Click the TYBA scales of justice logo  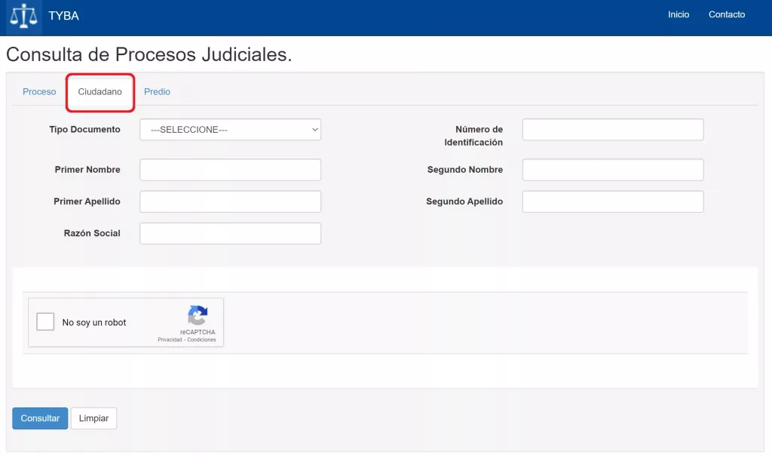pos(24,16)
